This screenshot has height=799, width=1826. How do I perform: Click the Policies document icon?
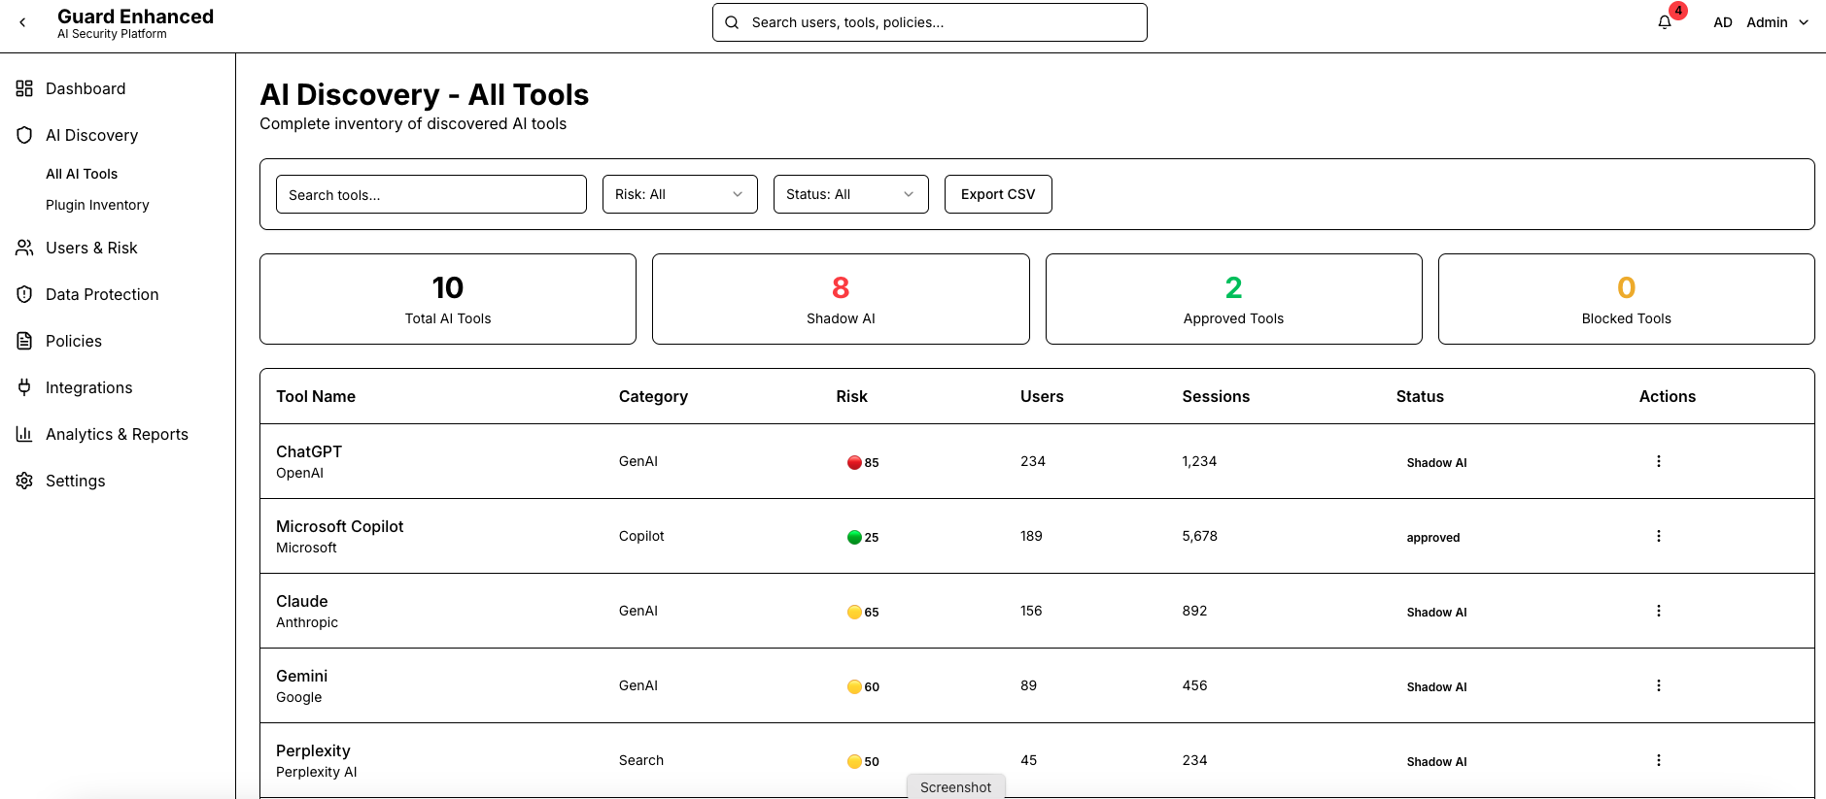coord(24,341)
